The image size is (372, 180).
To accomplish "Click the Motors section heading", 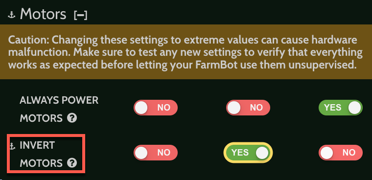I will coord(43,14).
